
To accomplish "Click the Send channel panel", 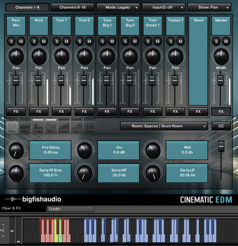I will click(x=198, y=61).
